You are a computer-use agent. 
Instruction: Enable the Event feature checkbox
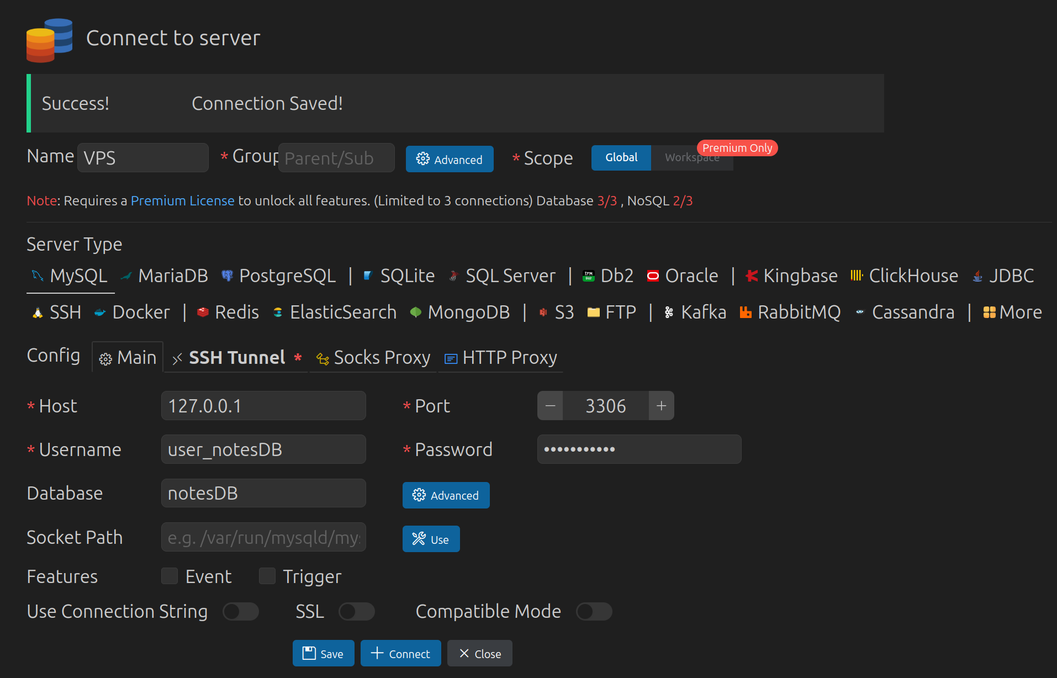pyautogui.click(x=170, y=576)
